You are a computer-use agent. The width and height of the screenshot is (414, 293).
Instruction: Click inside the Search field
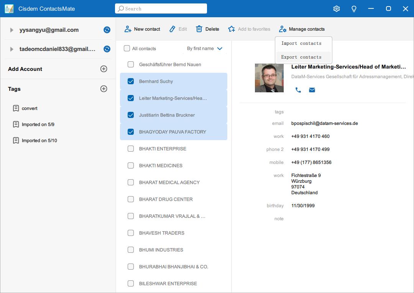pos(161,8)
